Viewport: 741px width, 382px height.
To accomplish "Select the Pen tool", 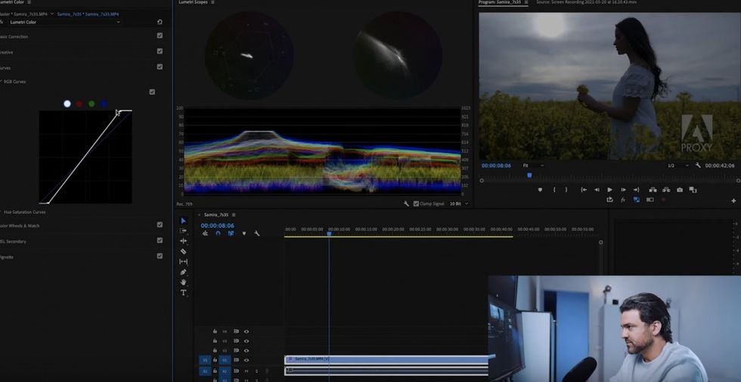I will (x=183, y=272).
